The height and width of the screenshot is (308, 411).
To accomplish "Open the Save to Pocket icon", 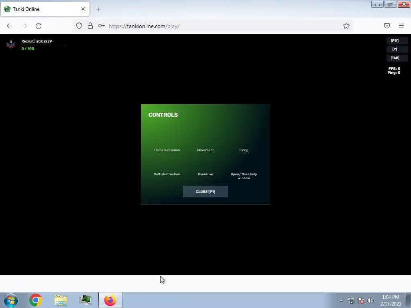I will tap(387, 26).
